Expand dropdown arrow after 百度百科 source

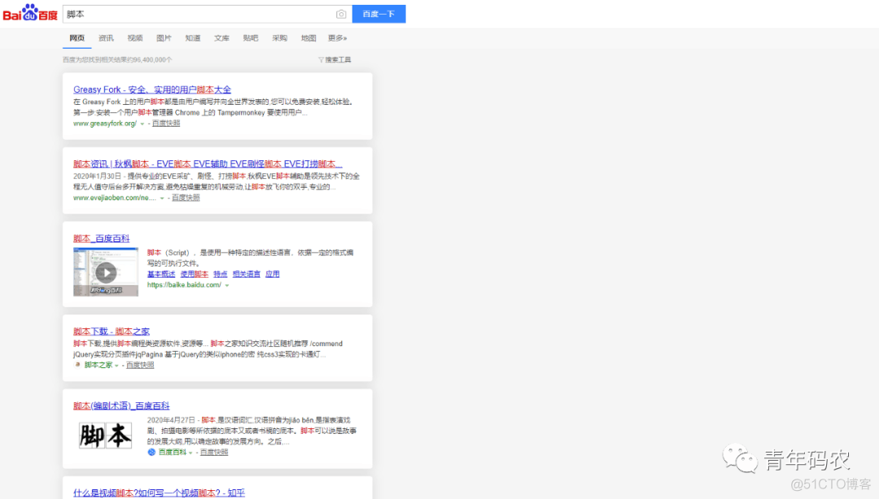(190, 453)
